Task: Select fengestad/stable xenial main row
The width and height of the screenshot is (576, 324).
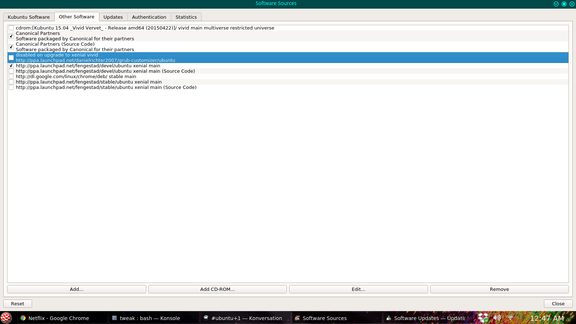Action: [288, 82]
